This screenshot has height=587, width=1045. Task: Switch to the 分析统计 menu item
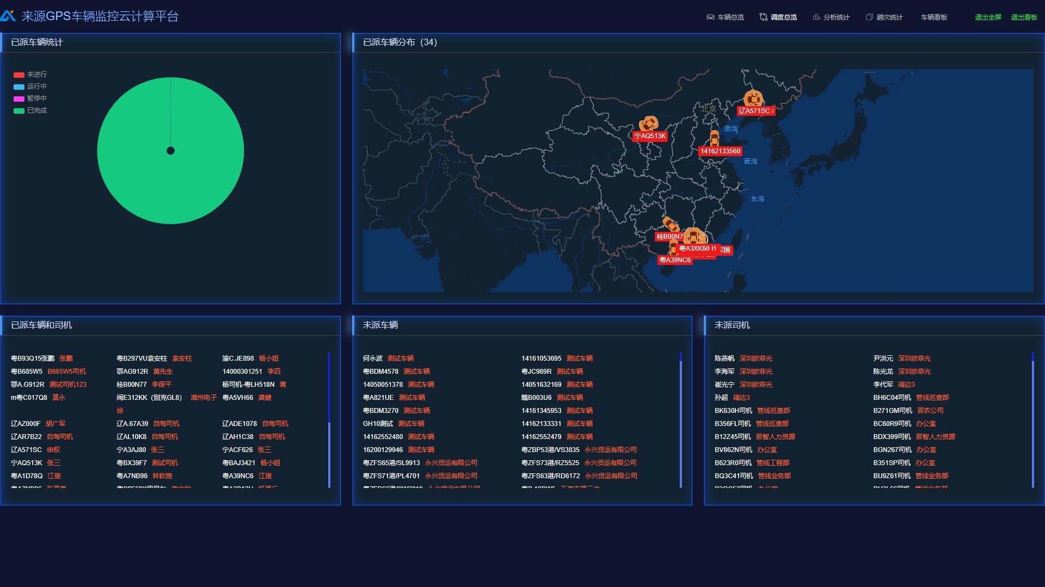(x=836, y=17)
